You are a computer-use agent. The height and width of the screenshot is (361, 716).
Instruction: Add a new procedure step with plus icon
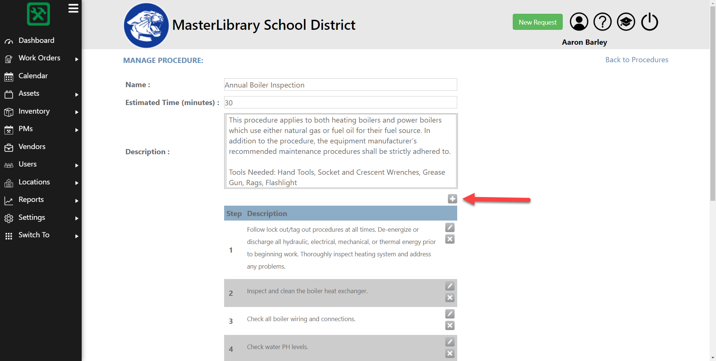pyautogui.click(x=452, y=199)
